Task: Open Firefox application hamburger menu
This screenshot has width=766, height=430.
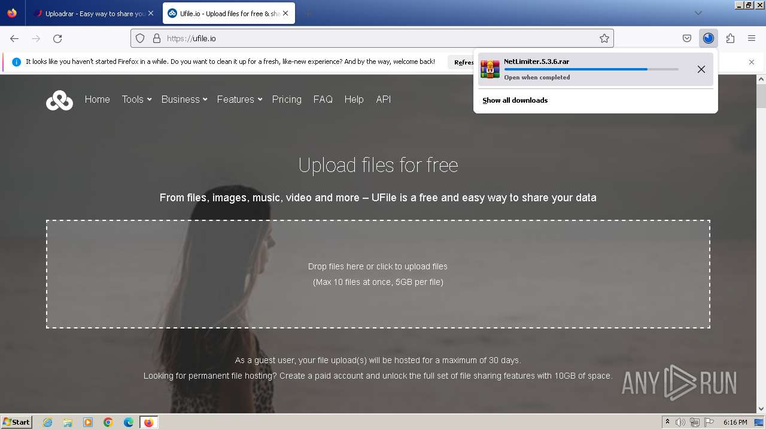Action: (752, 38)
